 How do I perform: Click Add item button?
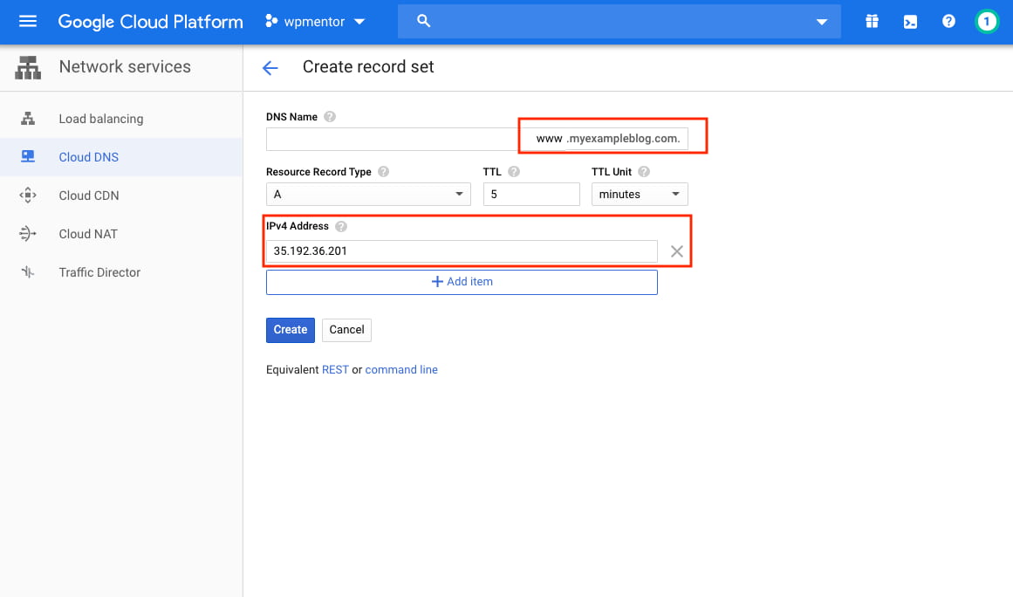[462, 282]
